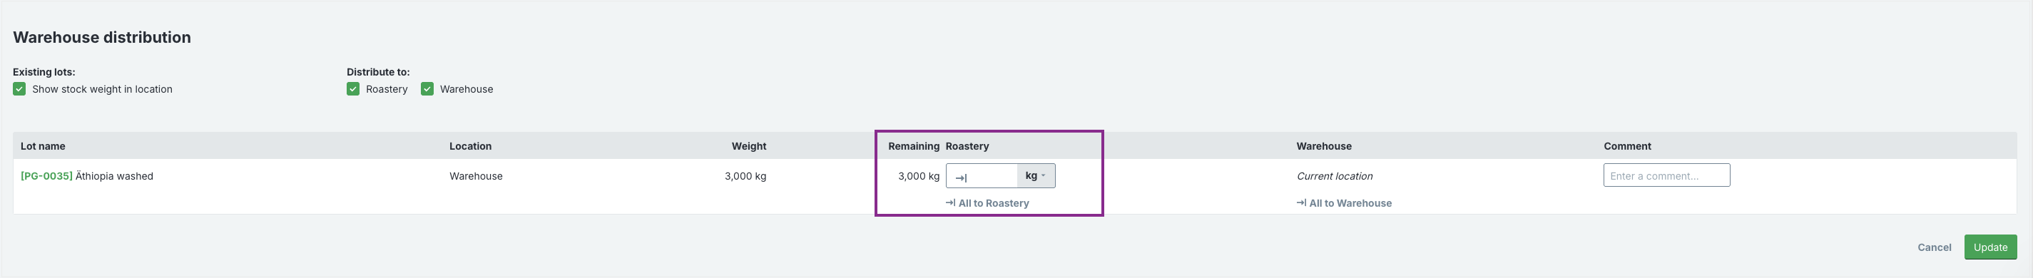The image size is (2033, 278).
Task: Click the Current location text under Warehouse
Action: pyautogui.click(x=1335, y=176)
